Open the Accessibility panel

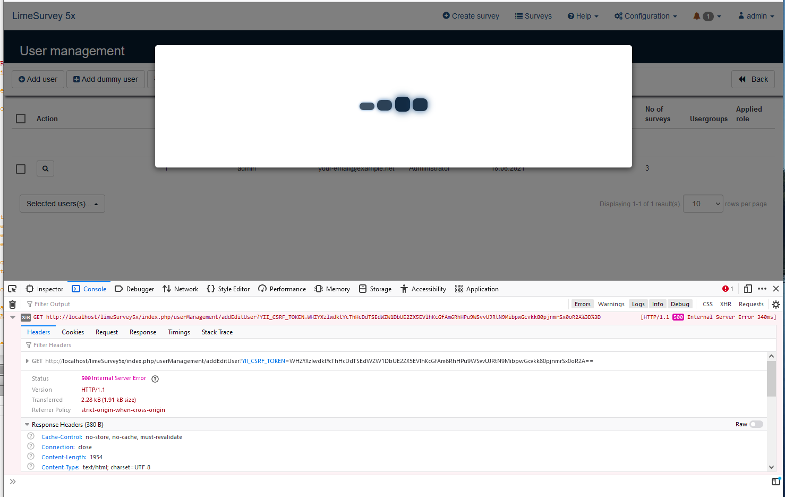click(423, 289)
